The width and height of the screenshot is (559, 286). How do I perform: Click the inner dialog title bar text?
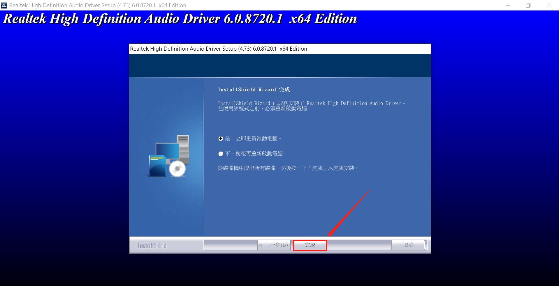218,49
